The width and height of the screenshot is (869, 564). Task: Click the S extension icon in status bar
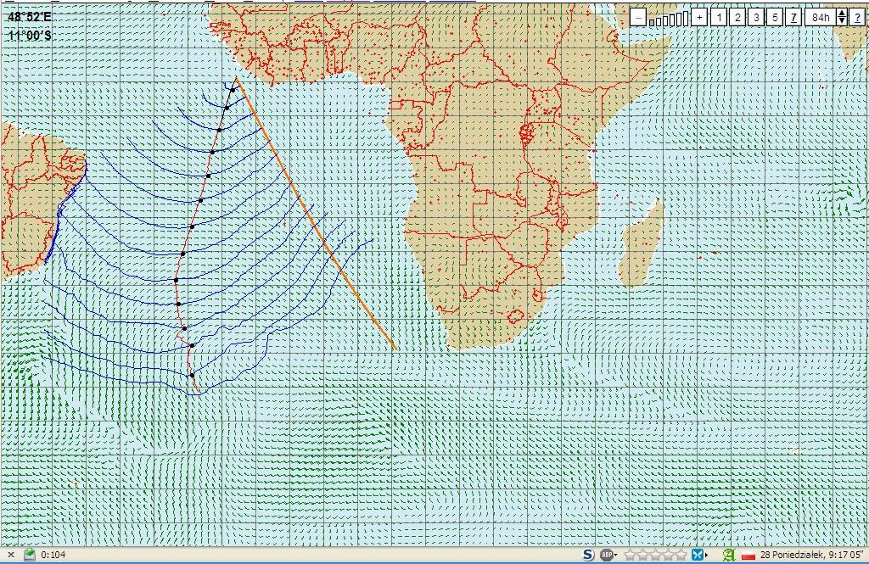588,555
